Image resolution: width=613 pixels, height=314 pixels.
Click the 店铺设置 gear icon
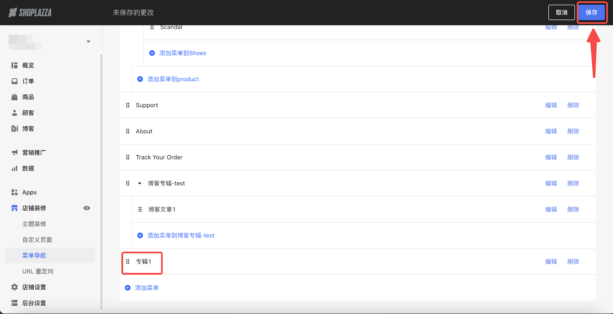[15, 287]
